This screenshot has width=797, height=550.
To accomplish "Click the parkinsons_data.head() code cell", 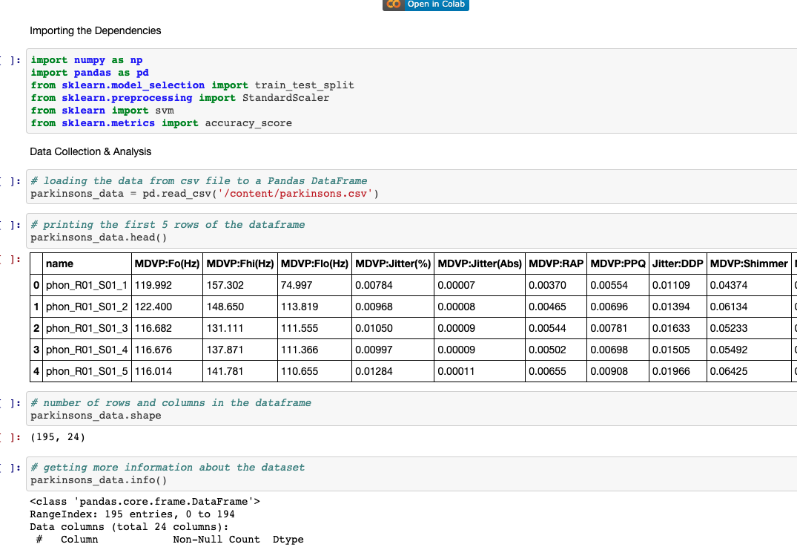I will (x=411, y=231).
